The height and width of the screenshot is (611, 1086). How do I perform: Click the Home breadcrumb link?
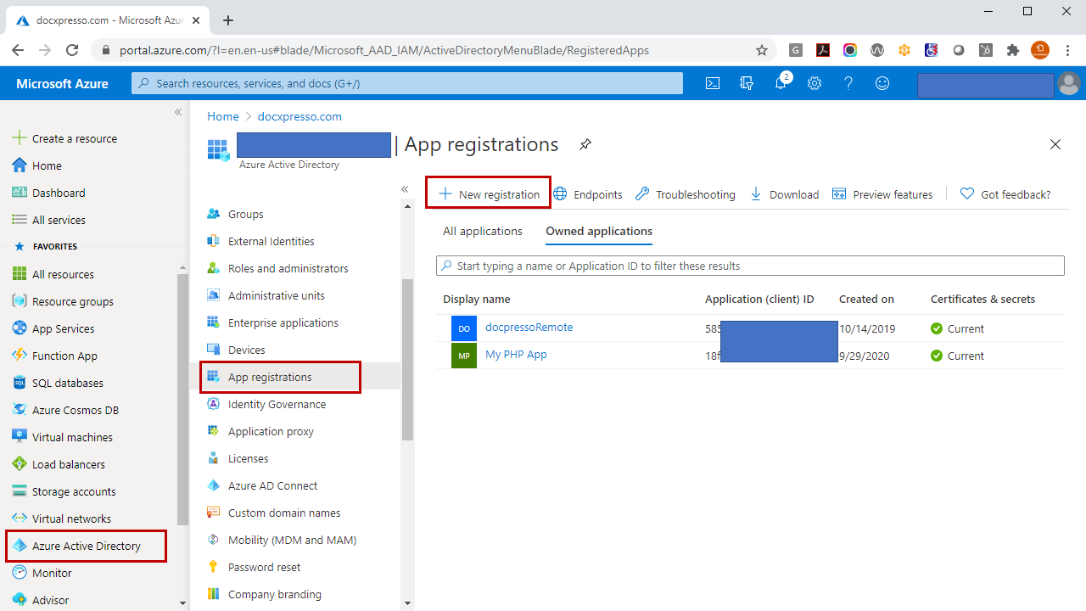(x=223, y=116)
